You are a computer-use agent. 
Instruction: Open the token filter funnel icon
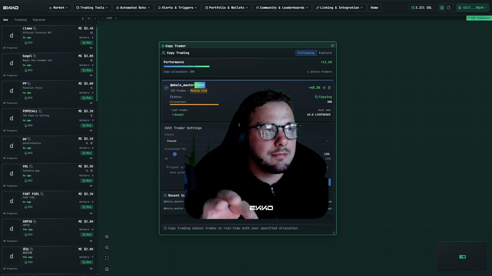(x=89, y=18)
